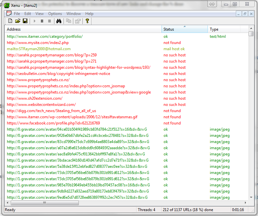Click the Properties toolbar icon
The height and width of the screenshot is (216, 258).
78,21
